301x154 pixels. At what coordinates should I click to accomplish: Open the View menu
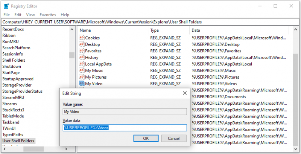tap(30, 15)
